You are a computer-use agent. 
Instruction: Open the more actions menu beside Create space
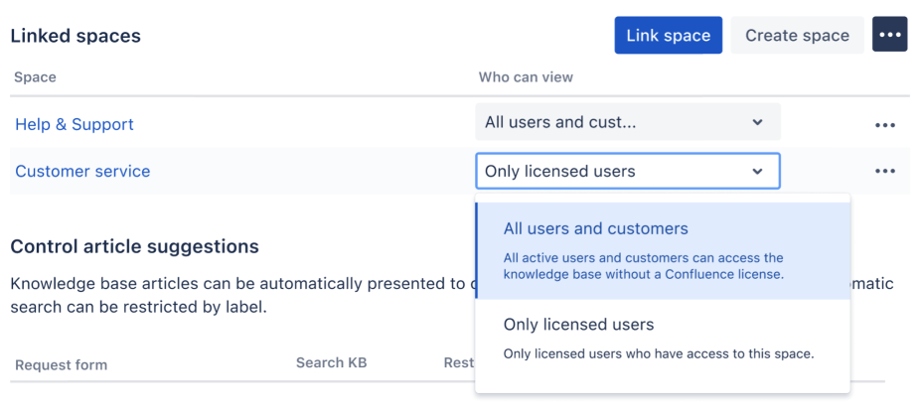889,35
